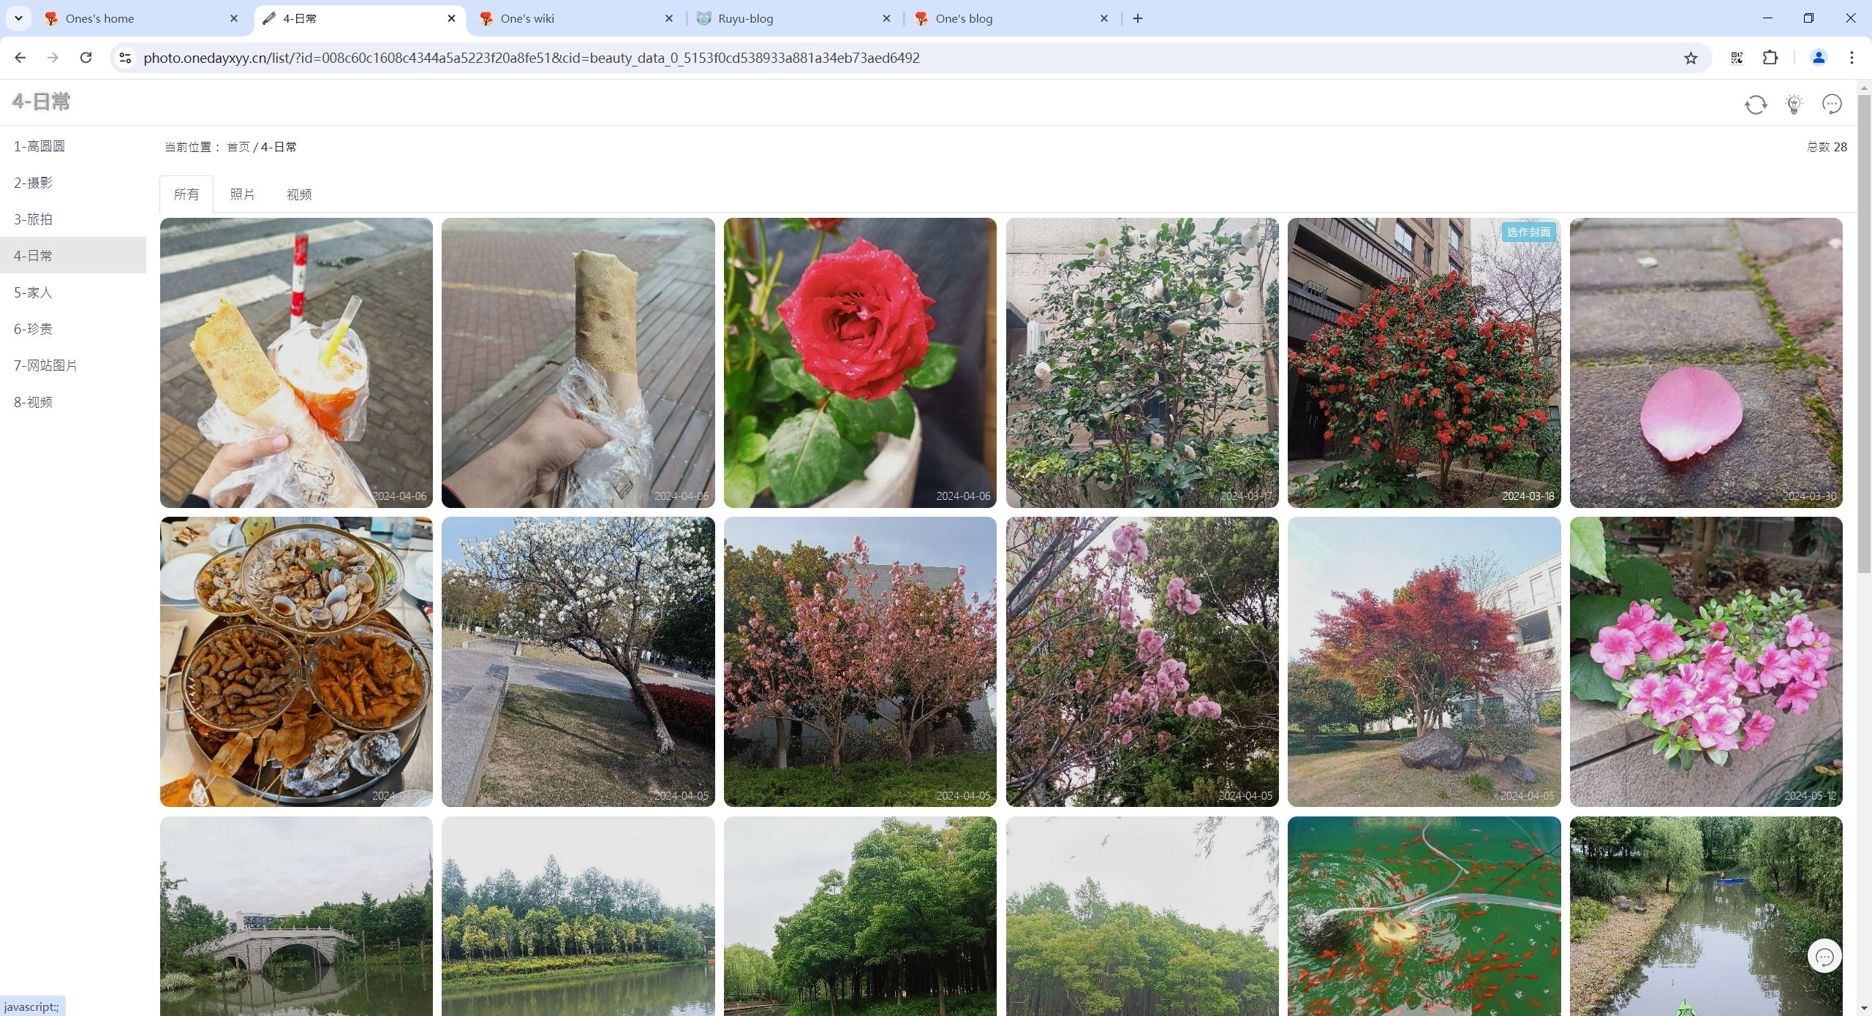The width and height of the screenshot is (1872, 1016).
Task: Open the white camellia bush photo
Action: [1142, 363]
